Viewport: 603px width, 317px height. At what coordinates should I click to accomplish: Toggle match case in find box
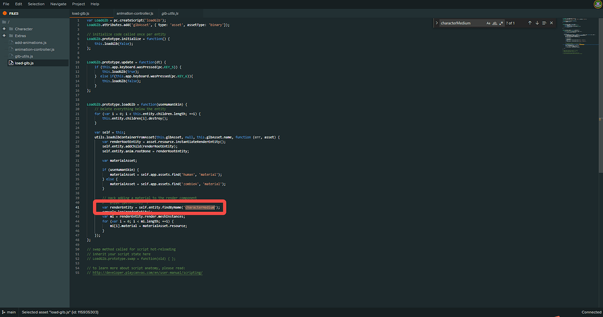[x=488, y=23]
